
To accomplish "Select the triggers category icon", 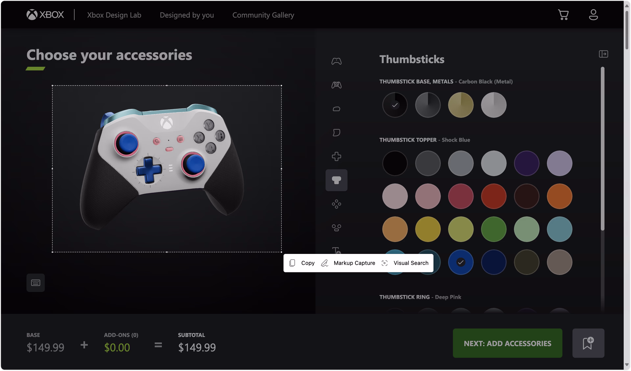I will pos(336,133).
